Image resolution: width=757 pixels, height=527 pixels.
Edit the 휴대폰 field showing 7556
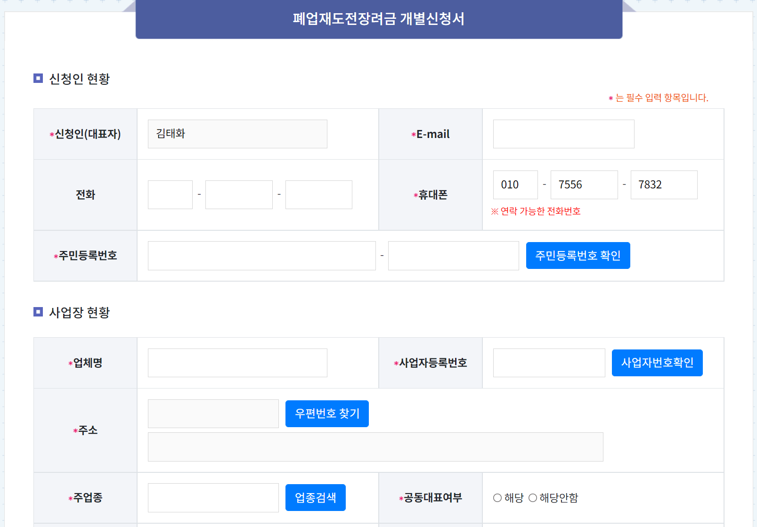pos(584,185)
